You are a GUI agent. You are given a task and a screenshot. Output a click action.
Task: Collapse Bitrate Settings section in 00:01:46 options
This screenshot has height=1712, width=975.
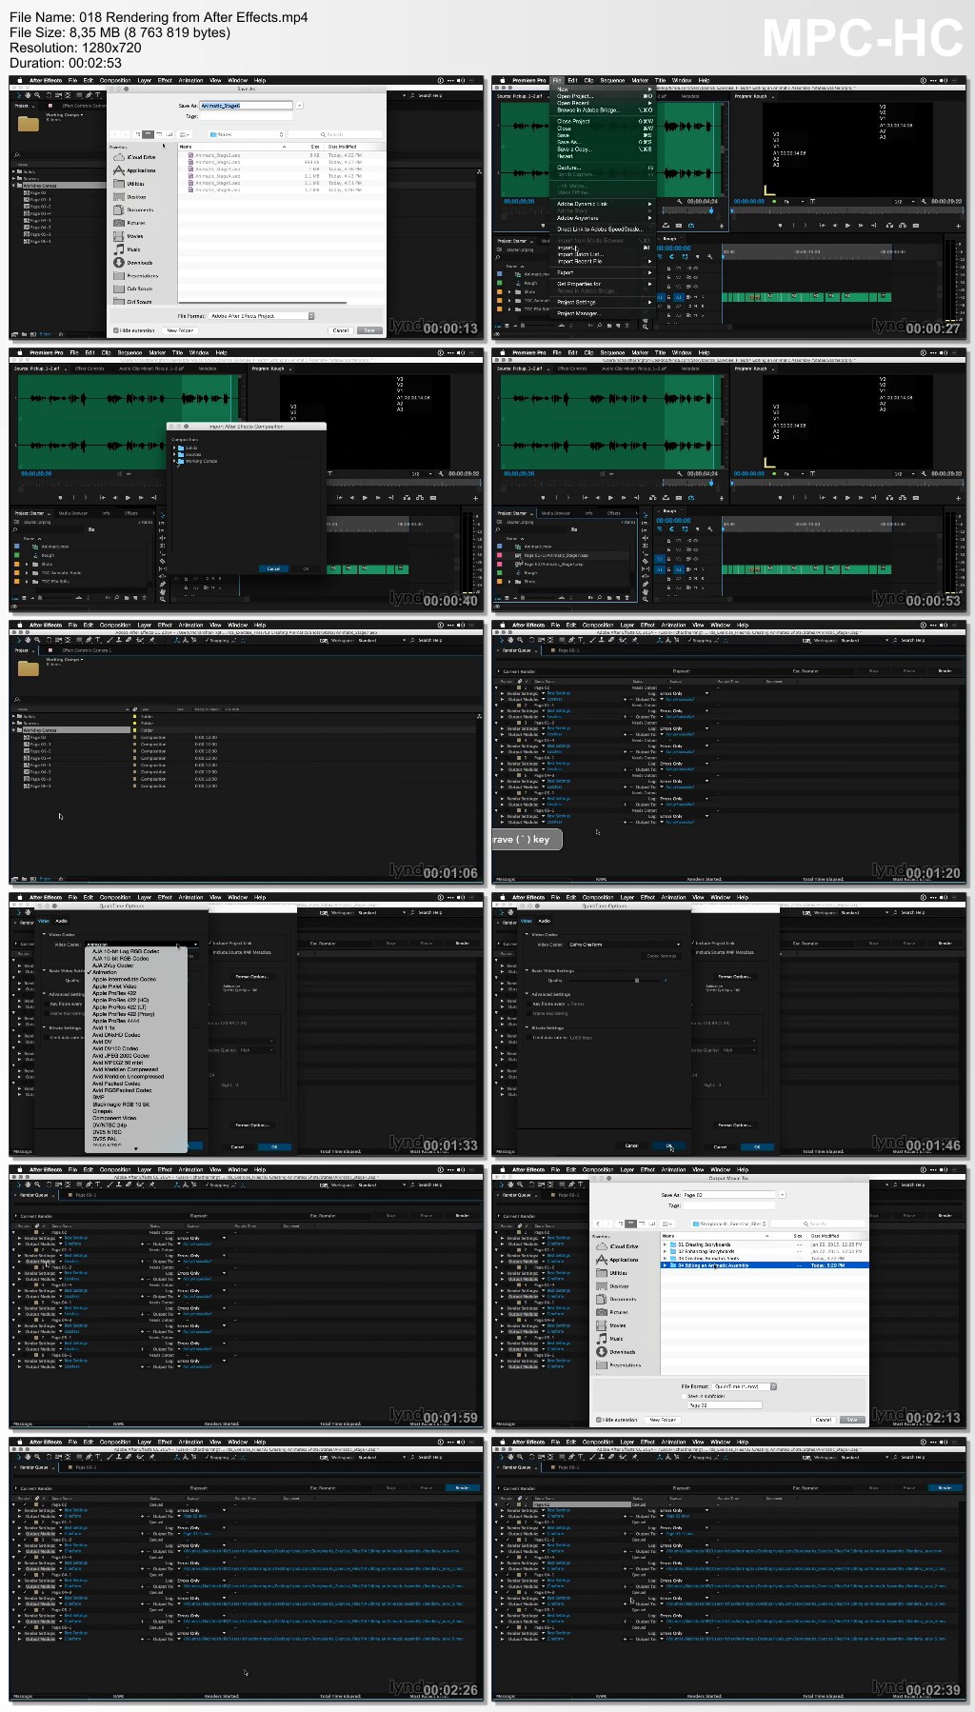click(527, 1028)
